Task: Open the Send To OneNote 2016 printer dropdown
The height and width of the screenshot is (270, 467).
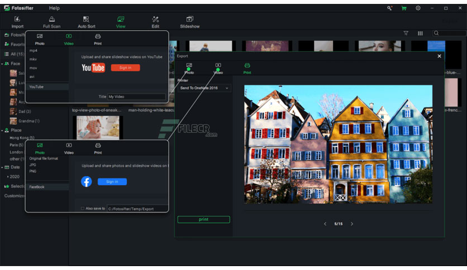Action: coord(204,88)
